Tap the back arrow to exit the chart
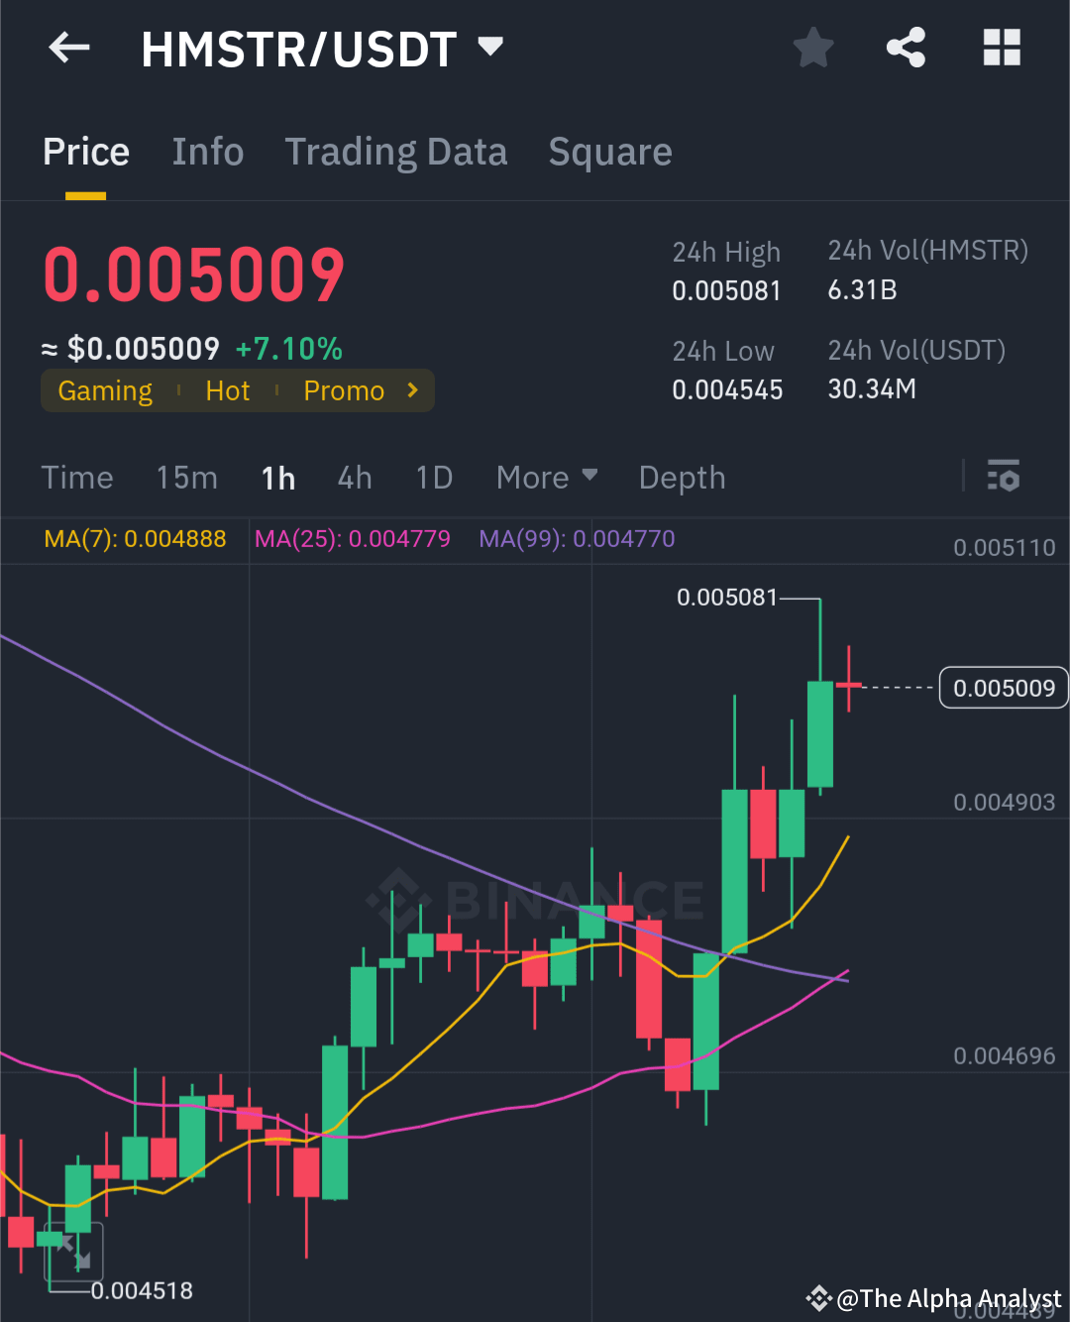The width and height of the screenshot is (1070, 1322). [x=67, y=47]
